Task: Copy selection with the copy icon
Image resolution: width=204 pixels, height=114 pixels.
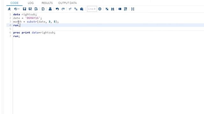Action: tap(76, 9)
